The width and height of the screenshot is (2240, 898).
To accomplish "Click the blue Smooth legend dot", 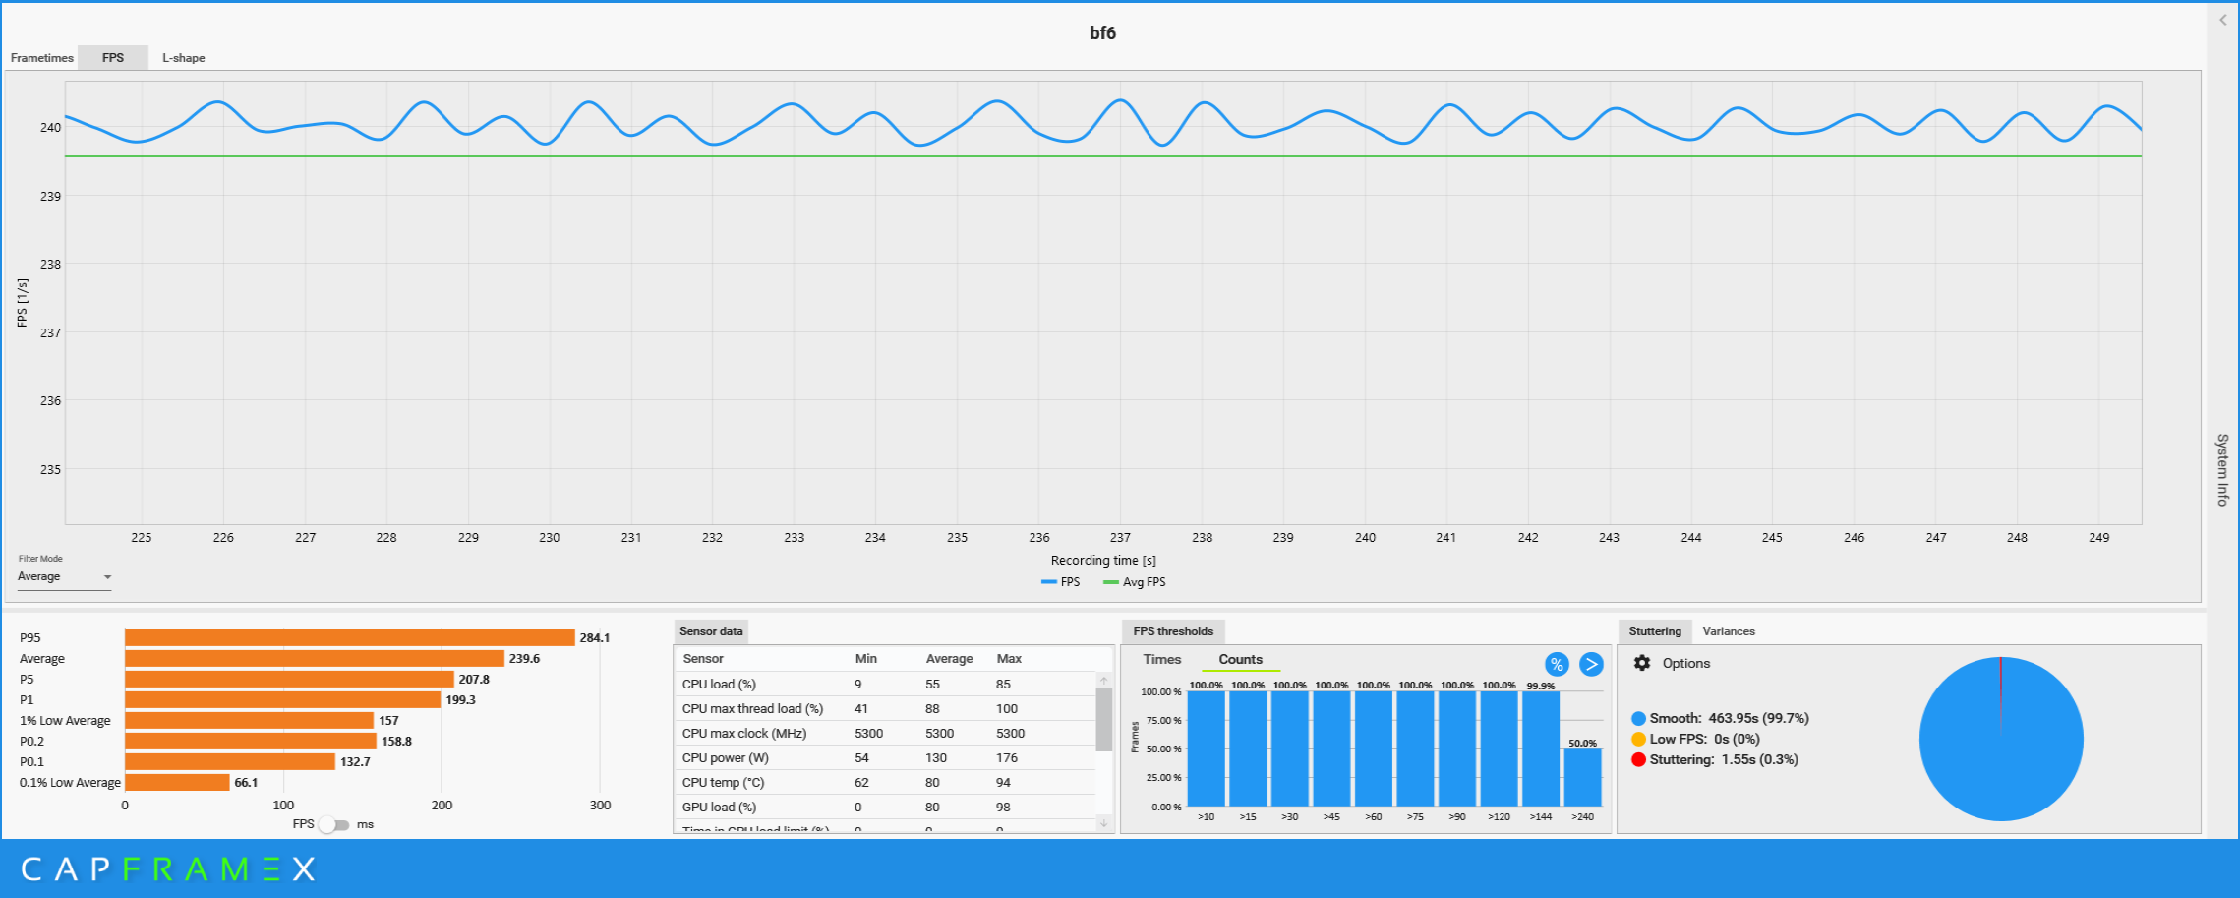I will tap(1638, 719).
